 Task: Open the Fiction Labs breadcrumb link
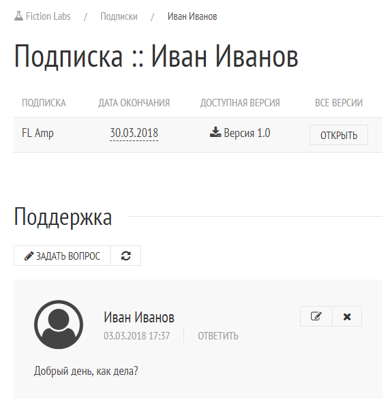coord(42,16)
